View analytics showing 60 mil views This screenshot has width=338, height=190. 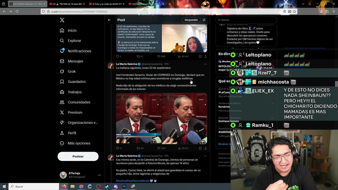(183, 56)
